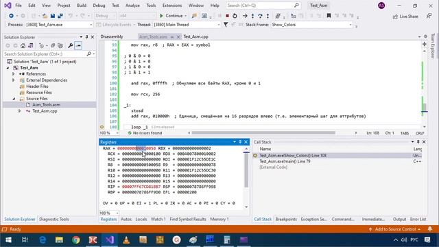
Task: Click the Home icon in Solution Explorer
Action: tap(23, 46)
